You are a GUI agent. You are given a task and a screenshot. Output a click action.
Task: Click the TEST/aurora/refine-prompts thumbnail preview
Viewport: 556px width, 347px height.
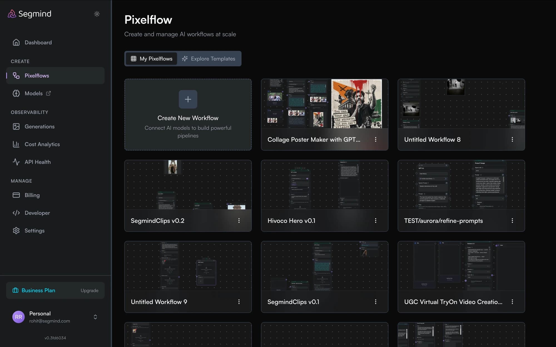[x=461, y=185]
